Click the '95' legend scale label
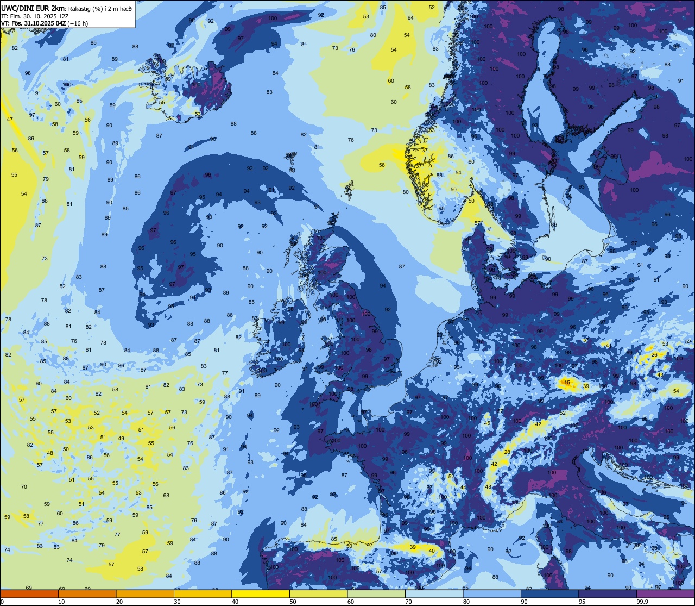The image size is (695, 606). [583, 602]
